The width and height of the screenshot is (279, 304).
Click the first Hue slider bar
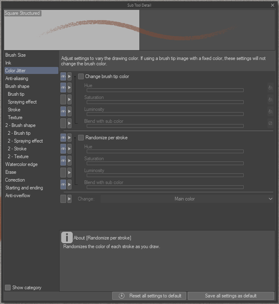(x=165, y=90)
